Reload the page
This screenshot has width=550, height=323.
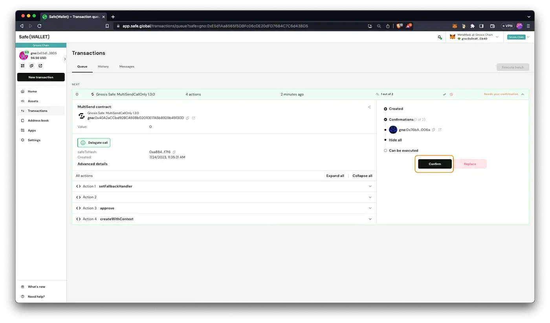pyautogui.click(x=39, y=26)
